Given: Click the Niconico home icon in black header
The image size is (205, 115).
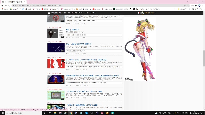Looking at the screenshot, I should pyautogui.click(x=49, y=13).
